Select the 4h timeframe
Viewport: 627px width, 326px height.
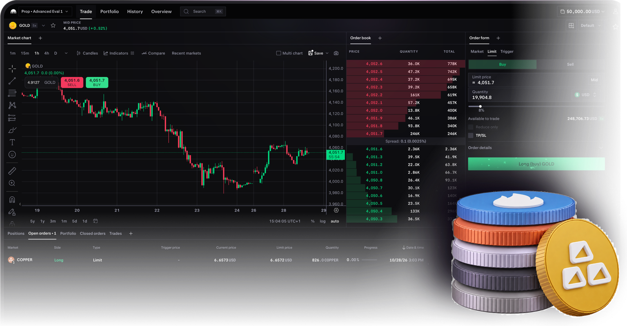tap(47, 53)
